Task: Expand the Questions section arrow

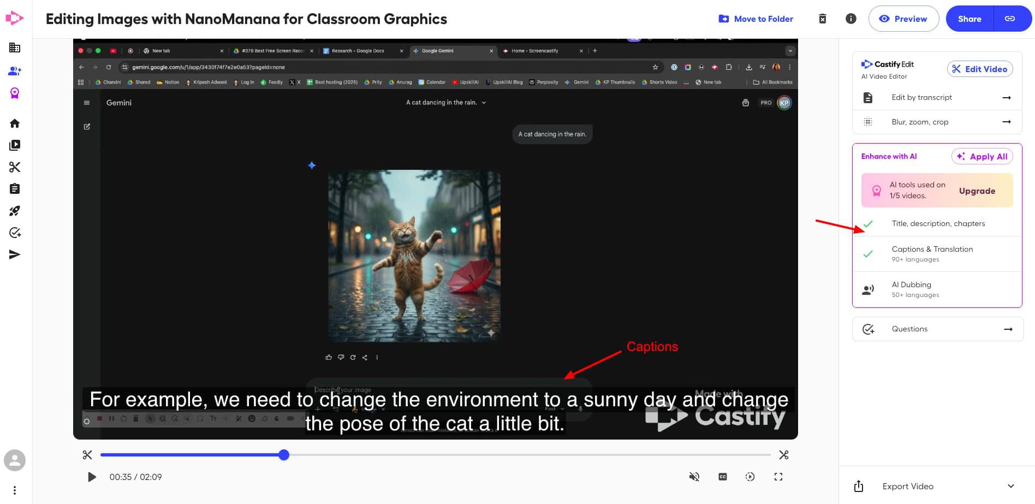Action: pyautogui.click(x=1008, y=329)
